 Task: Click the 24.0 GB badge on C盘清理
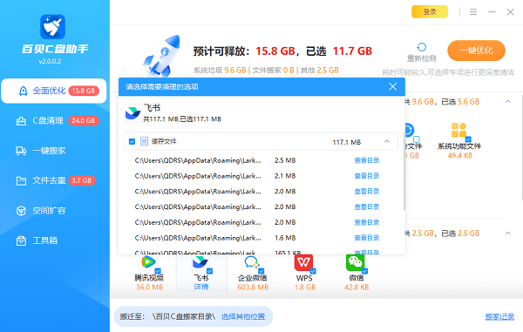click(x=84, y=120)
